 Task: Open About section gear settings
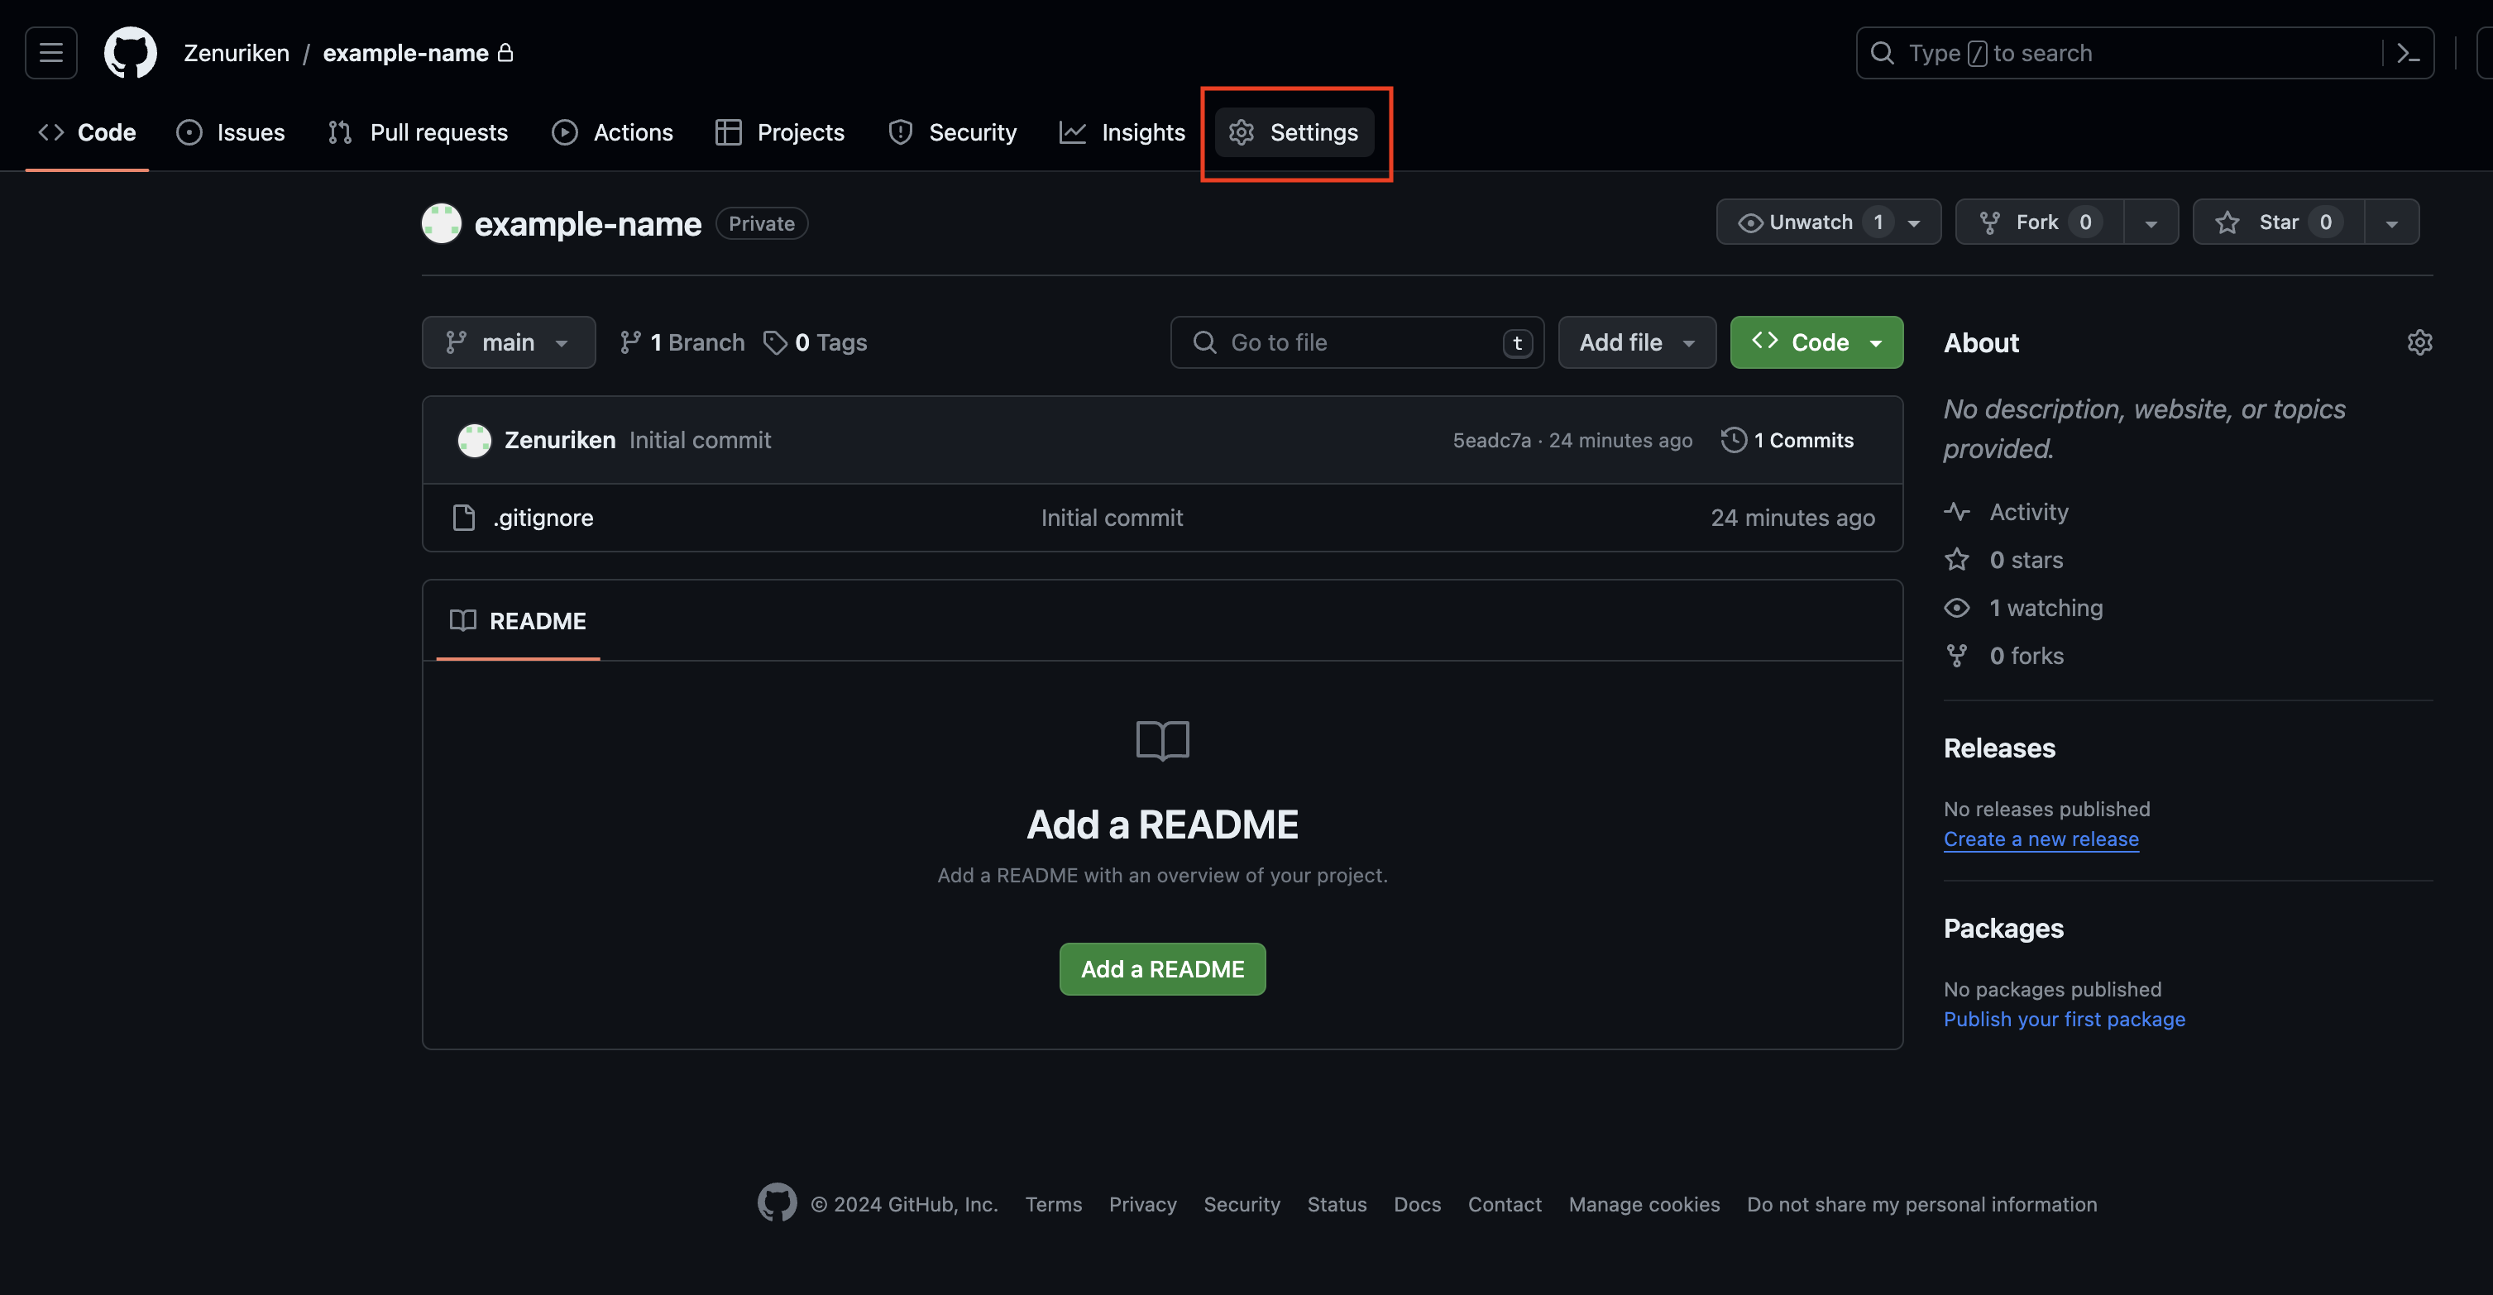pos(2419,342)
